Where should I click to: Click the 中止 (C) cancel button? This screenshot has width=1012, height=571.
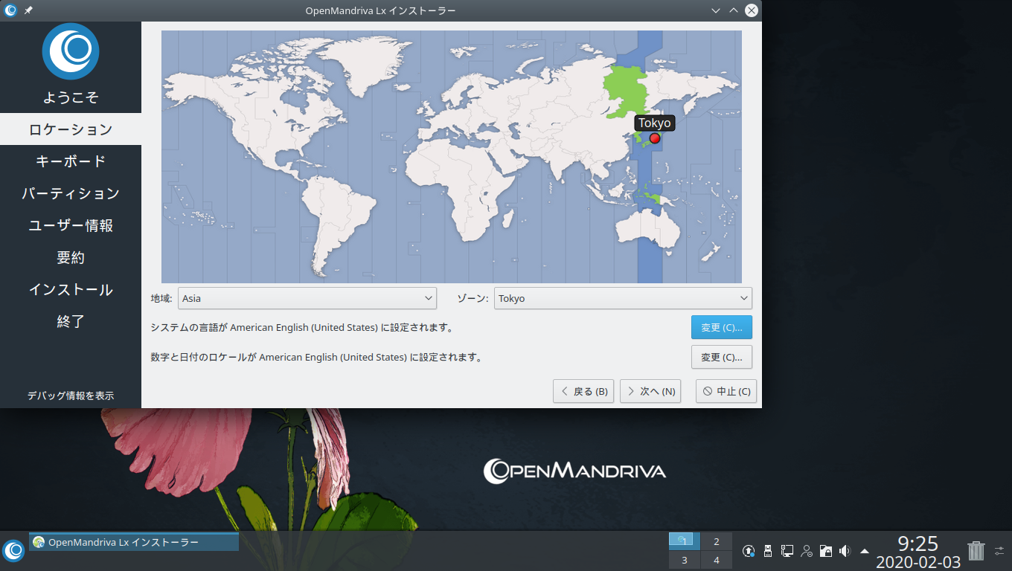point(726,391)
